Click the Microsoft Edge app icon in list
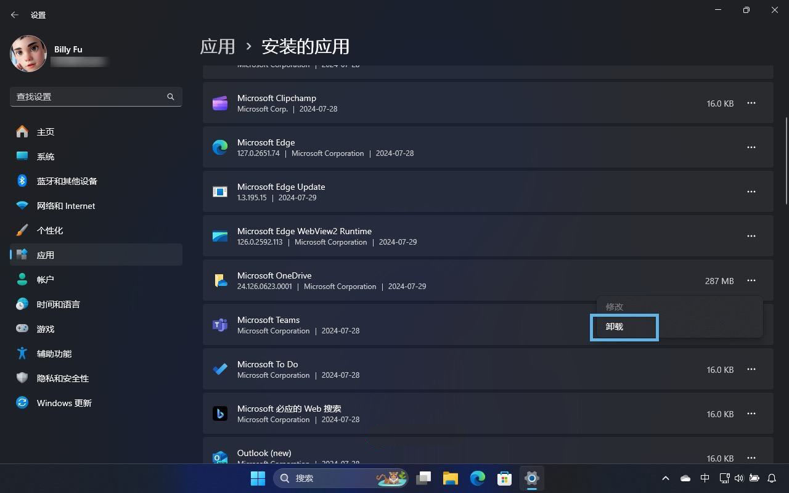The height and width of the screenshot is (493, 789). (x=220, y=147)
